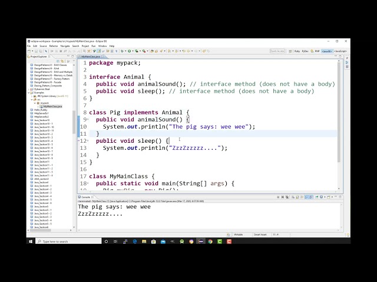Viewport: 377px width, 282px height.
Task: Open the File menu
Action: 29,46
